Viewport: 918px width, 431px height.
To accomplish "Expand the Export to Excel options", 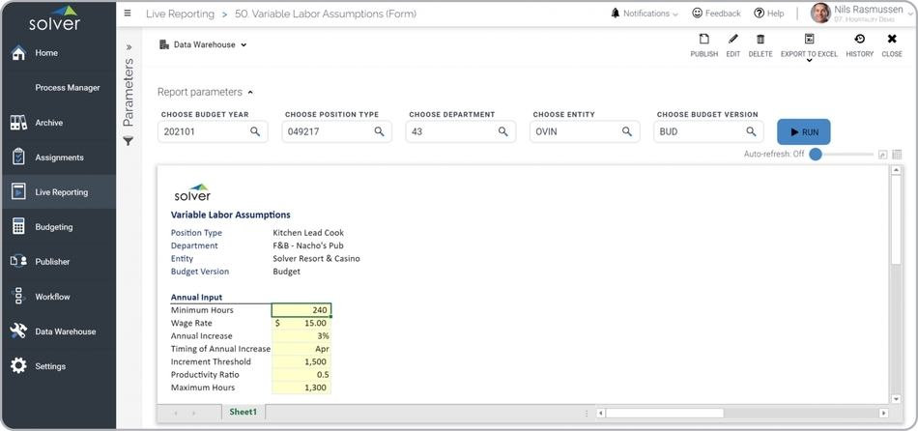I will (809, 60).
